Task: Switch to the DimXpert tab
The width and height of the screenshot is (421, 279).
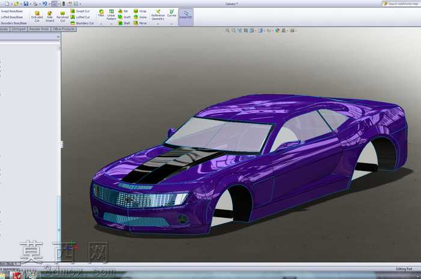Action: [19, 29]
